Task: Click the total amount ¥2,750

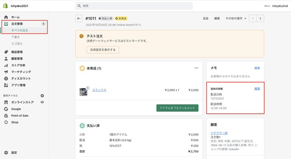Action: (193, 151)
